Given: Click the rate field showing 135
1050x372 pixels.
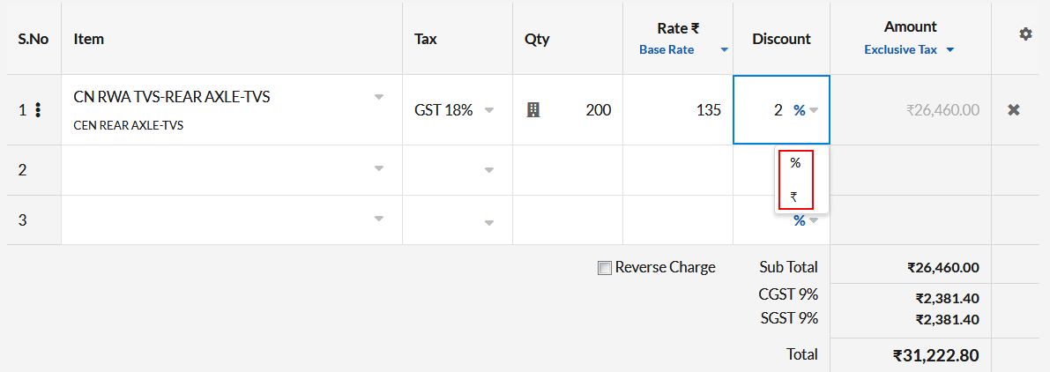Looking at the screenshot, I should pos(678,109).
